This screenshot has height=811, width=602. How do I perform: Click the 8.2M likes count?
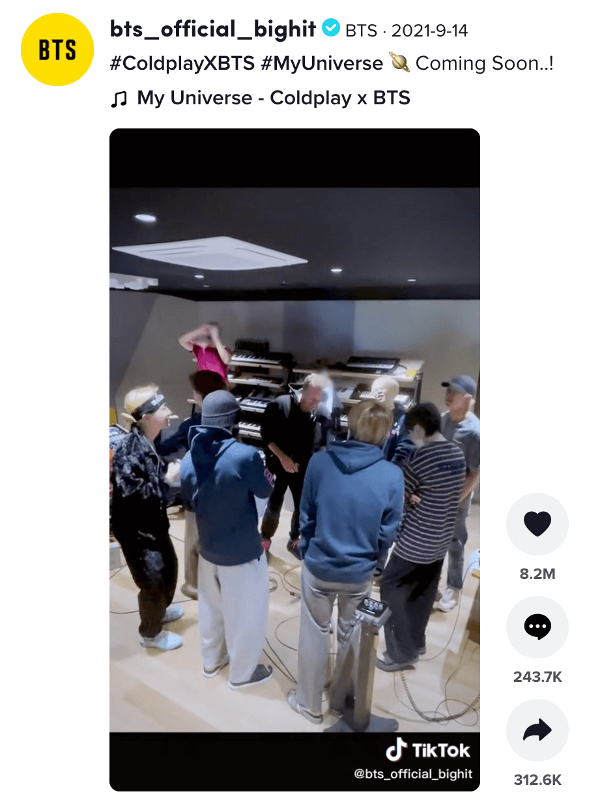point(537,574)
